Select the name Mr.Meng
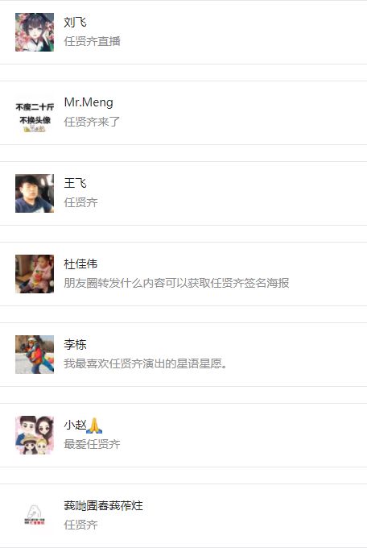Image resolution: width=367 pixels, height=548 pixels. pyautogui.click(x=89, y=102)
